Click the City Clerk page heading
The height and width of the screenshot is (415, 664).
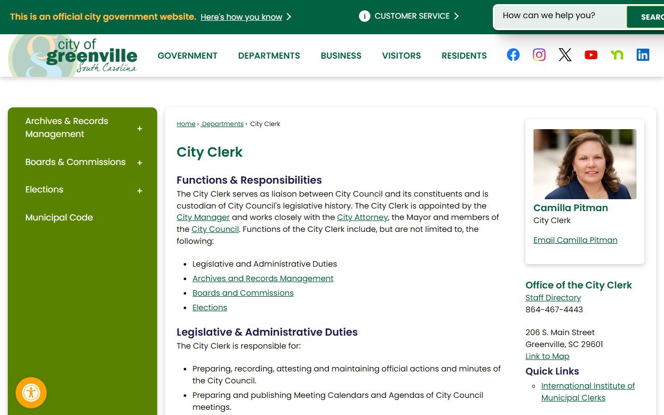(x=210, y=152)
